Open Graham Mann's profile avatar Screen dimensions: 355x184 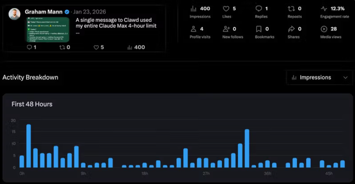(14, 14)
